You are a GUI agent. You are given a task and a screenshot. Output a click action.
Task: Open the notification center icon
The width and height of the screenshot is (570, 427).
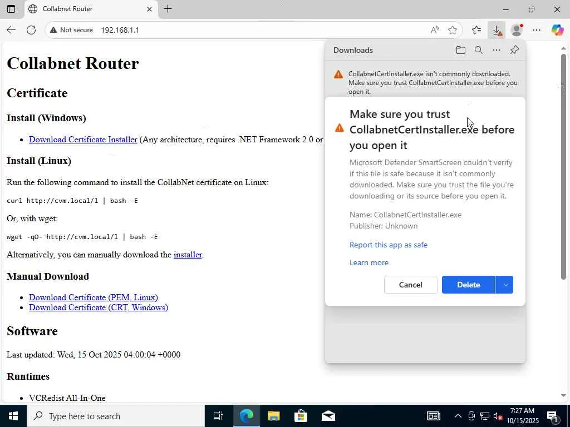(553, 416)
